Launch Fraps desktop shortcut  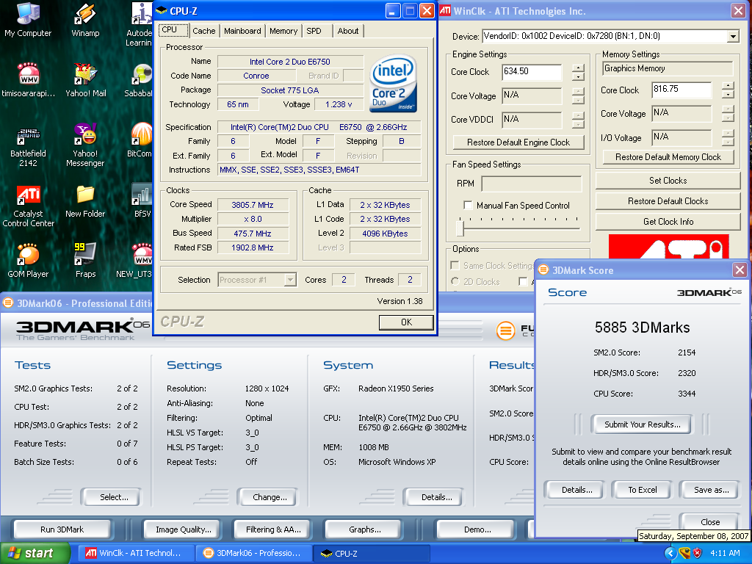tap(85, 261)
